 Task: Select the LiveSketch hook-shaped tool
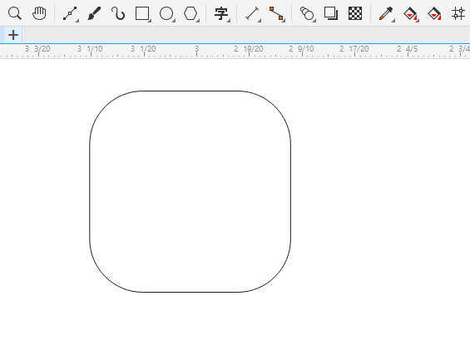[118, 13]
